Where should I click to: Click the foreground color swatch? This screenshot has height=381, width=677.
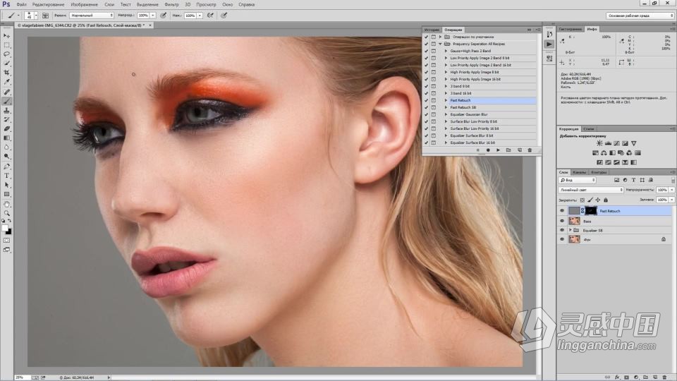pyautogui.click(x=5, y=228)
